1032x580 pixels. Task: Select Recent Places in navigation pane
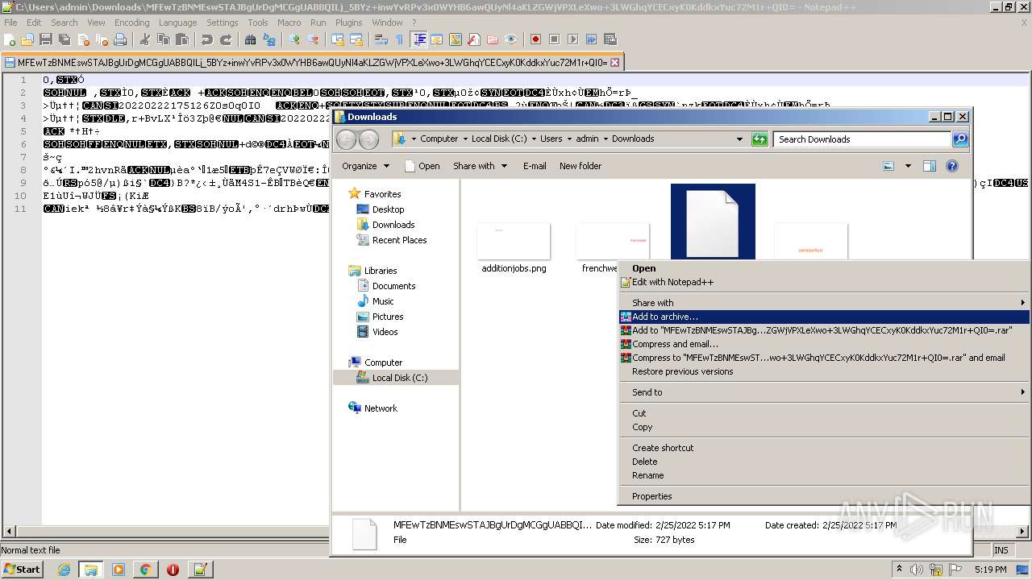pos(399,240)
